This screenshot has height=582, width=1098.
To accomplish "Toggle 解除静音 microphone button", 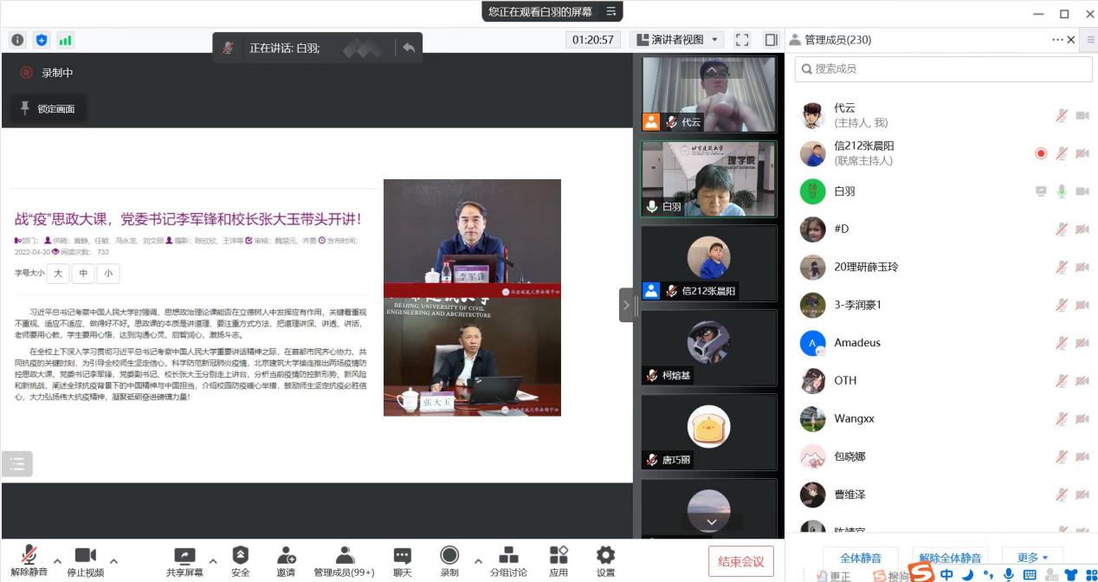I will pyautogui.click(x=29, y=557).
